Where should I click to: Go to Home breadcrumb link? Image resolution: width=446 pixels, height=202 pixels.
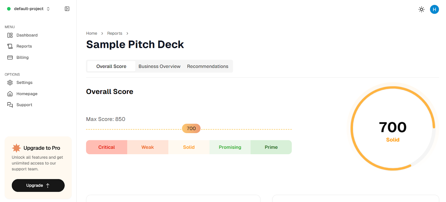coord(92,33)
